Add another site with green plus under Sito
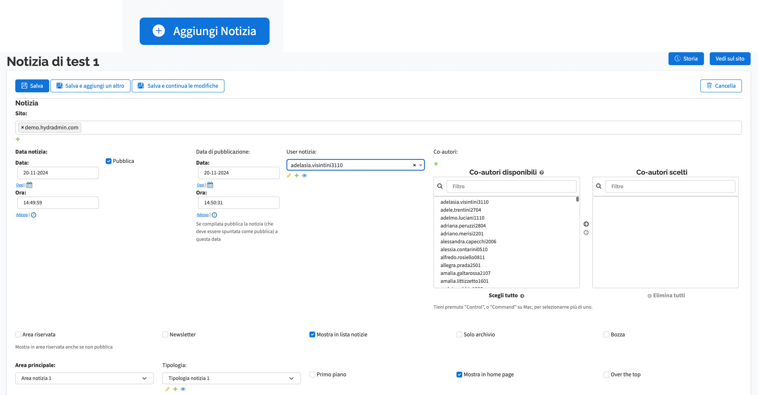The height and width of the screenshot is (395, 758). click(18, 139)
